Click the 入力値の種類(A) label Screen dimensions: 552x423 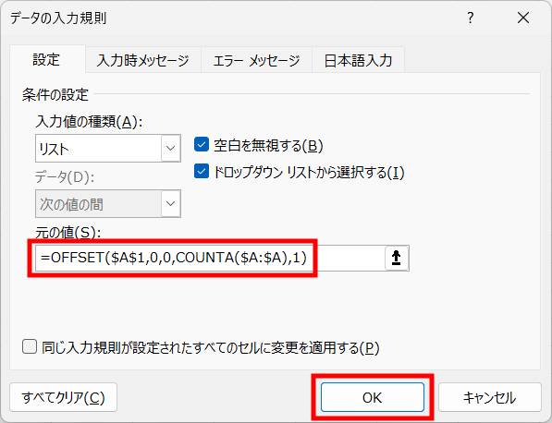coord(89,122)
